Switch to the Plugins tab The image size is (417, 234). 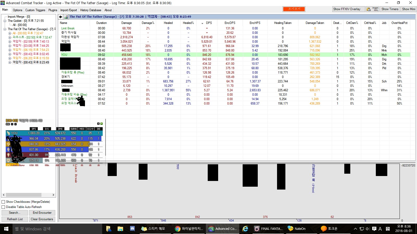coord(53,10)
